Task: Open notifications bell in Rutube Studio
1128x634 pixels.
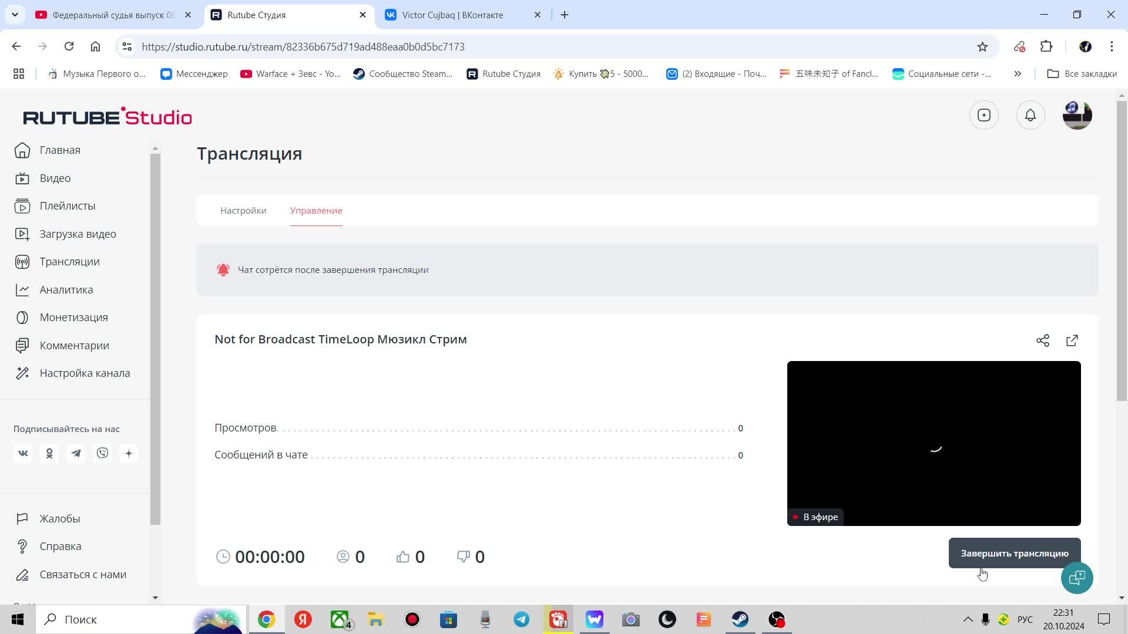Action: click(1030, 115)
